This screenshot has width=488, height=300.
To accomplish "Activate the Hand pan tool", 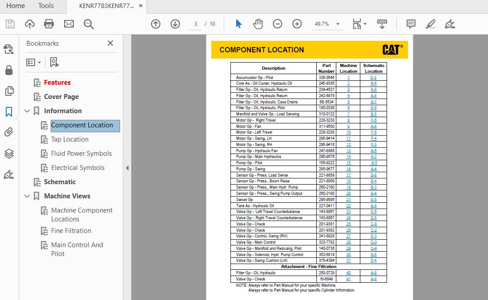I will point(258,24).
